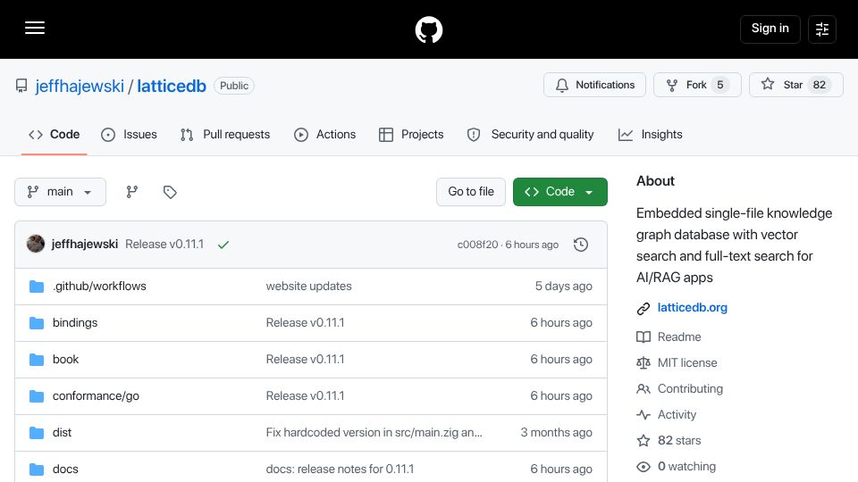Open jeffhajewski commit author link
The image size is (858, 482).
pyautogui.click(x=84, y=245)
